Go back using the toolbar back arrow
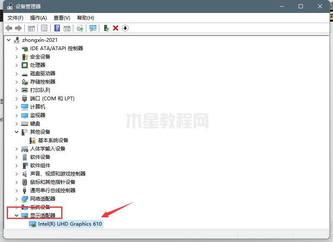The image size is (333, 242). coord(9,28)
